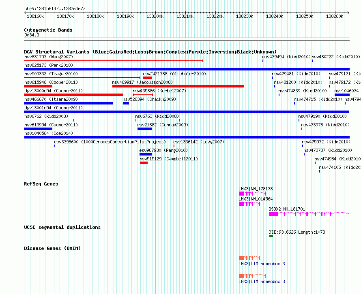Select the RefSeq Genes track title
Viewport: 361px width, 294px height.
[41, 184]
